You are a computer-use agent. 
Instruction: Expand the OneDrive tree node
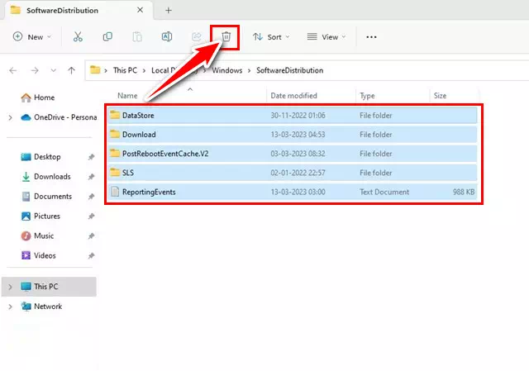tap(10, 117)
